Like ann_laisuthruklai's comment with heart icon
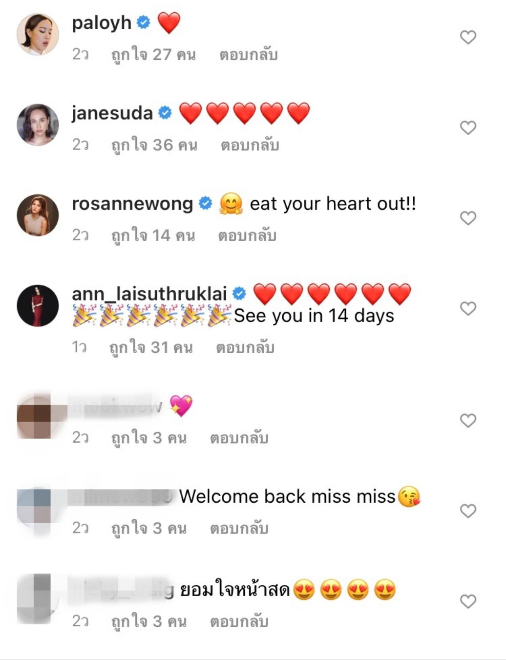Screen dimensions: 506x660 [x=468, y=308]
